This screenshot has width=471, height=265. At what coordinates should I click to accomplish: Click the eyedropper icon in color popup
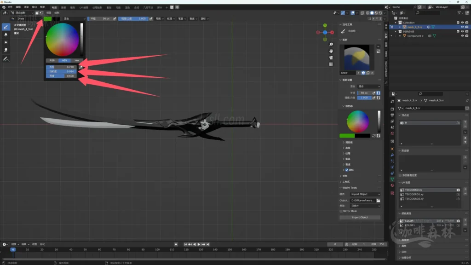coord(81,67)
